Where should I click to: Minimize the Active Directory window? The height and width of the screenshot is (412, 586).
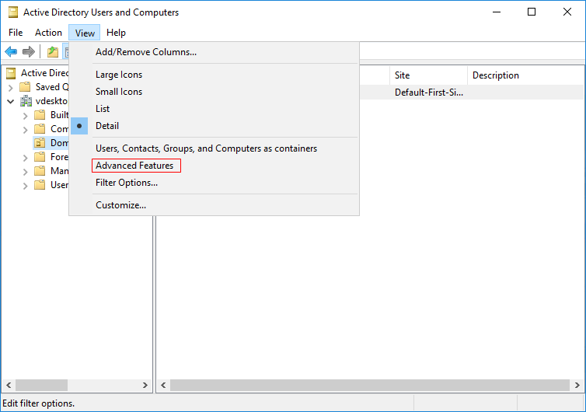497,12
